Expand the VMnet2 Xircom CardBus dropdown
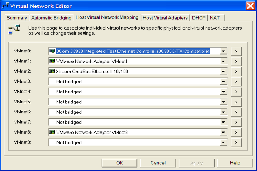This screenshot has height=171, width=257. point(223,72)
